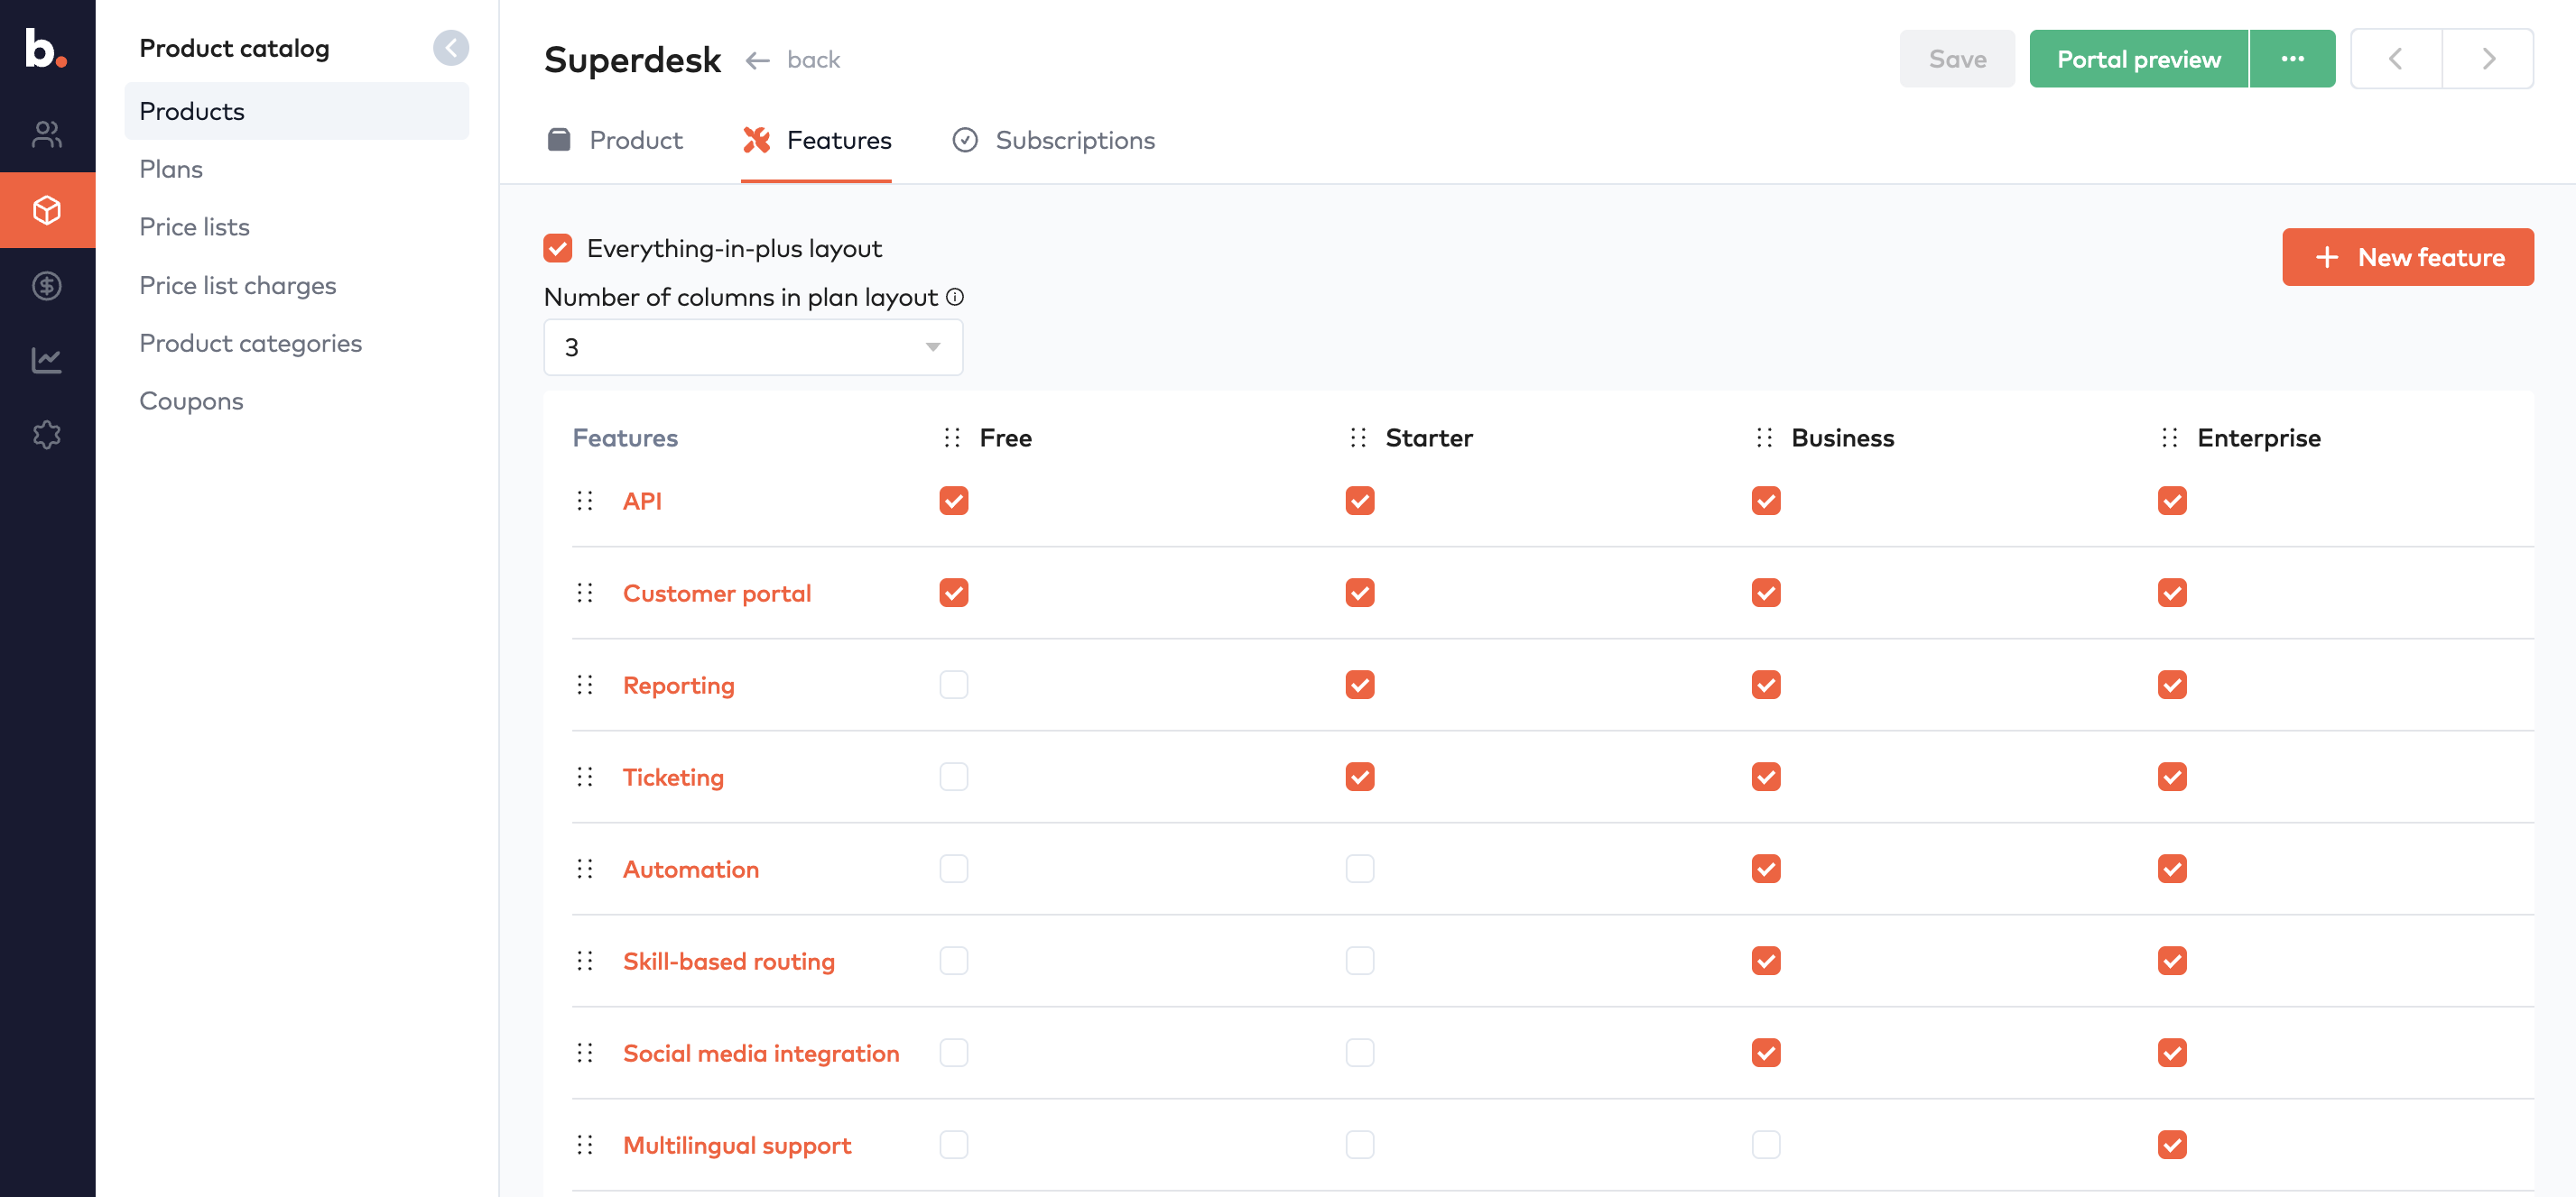
Task: Toggle Everything-in-plus layout checkbox
Action: [x=558, y=248]
